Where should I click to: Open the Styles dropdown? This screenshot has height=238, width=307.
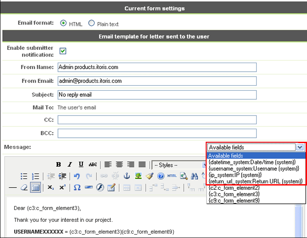click(179, 165)
